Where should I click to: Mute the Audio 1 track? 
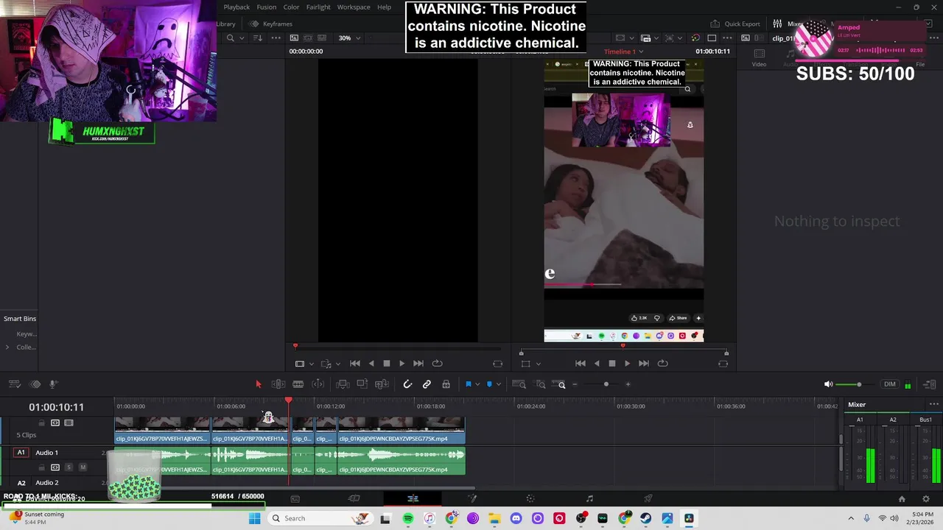(x=83, y=467)
